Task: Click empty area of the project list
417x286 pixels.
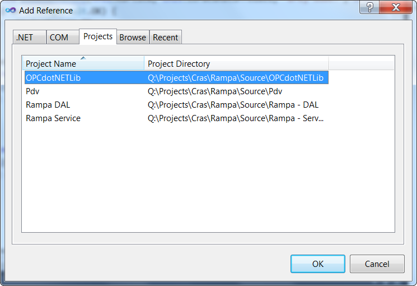Action: 207,179
